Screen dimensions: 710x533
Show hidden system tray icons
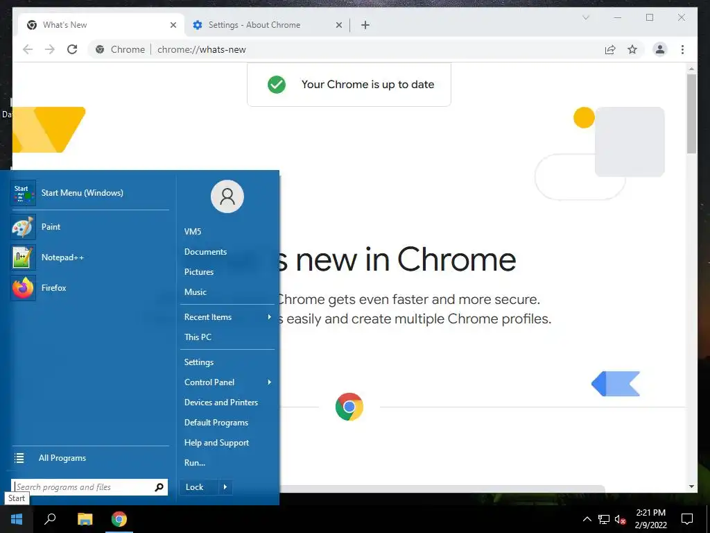pyautogui.click(x=587, y=519)
